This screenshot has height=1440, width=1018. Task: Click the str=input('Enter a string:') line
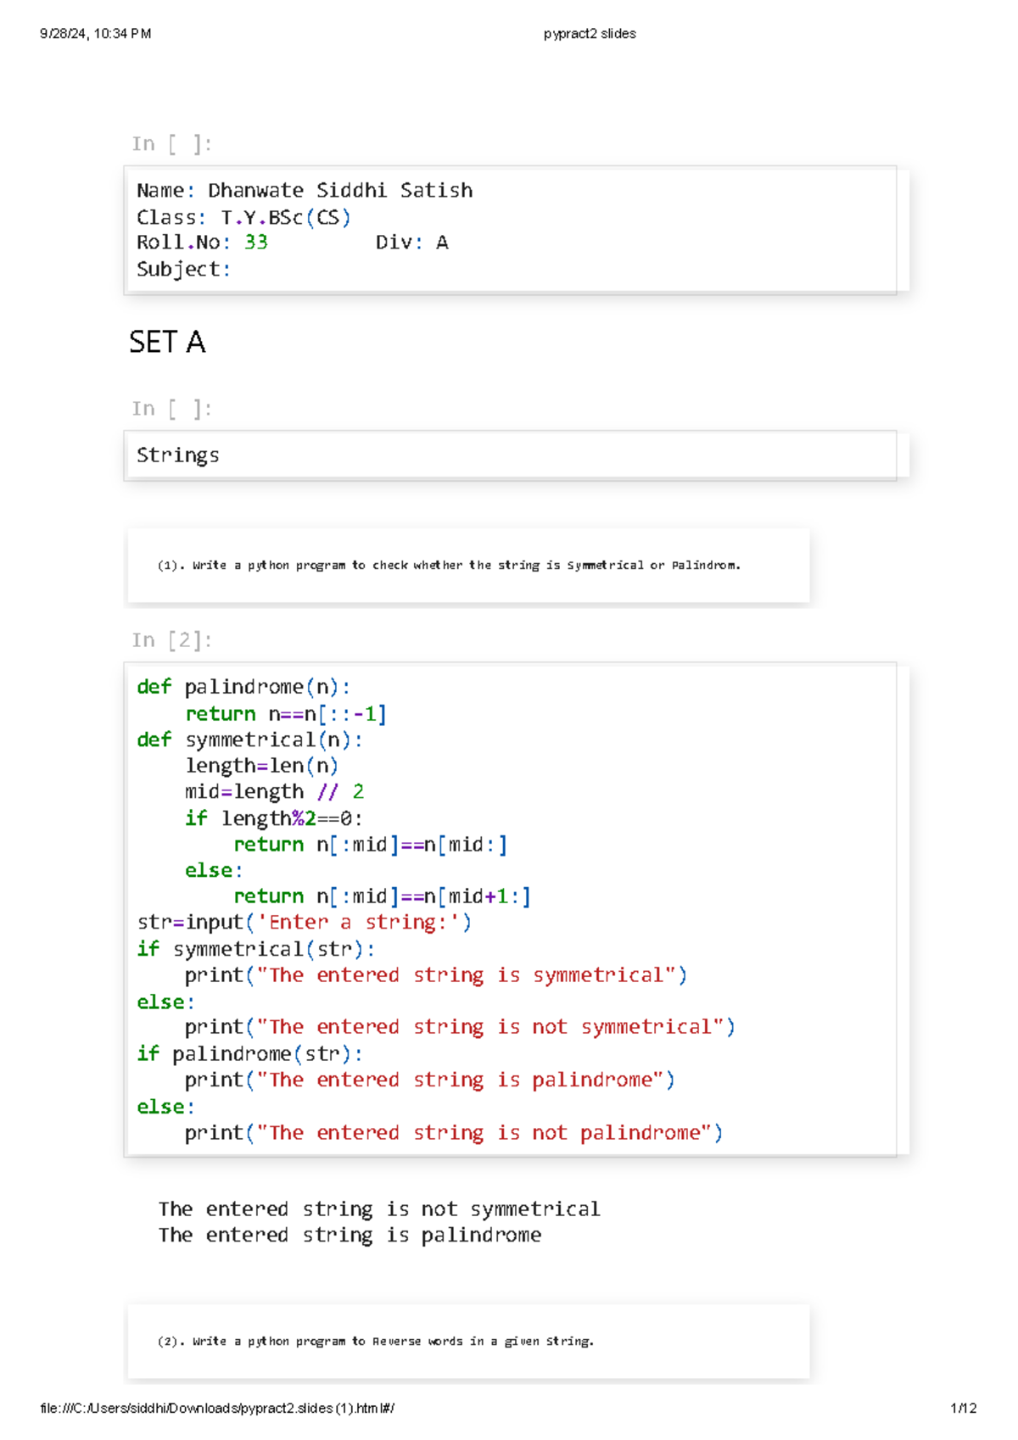pyautogui.click(x=304, y=923)
